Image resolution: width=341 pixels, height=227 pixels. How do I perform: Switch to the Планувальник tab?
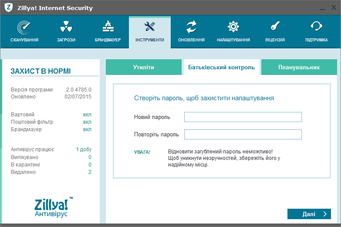pos(299,67)
